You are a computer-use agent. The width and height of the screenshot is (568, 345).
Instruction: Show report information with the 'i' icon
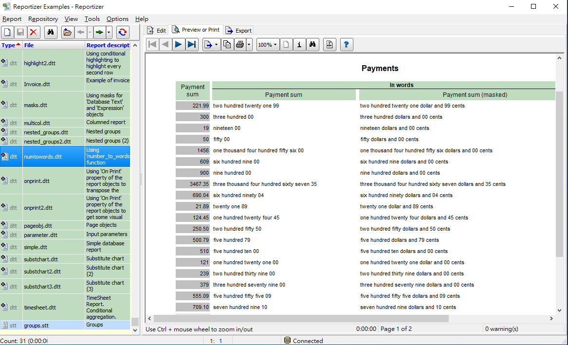(x=299, y=45)
